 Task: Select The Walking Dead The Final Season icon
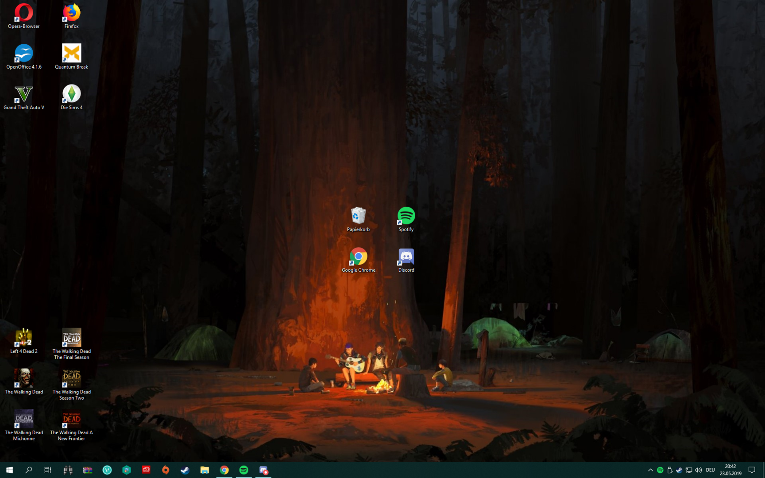pos(71,344)
